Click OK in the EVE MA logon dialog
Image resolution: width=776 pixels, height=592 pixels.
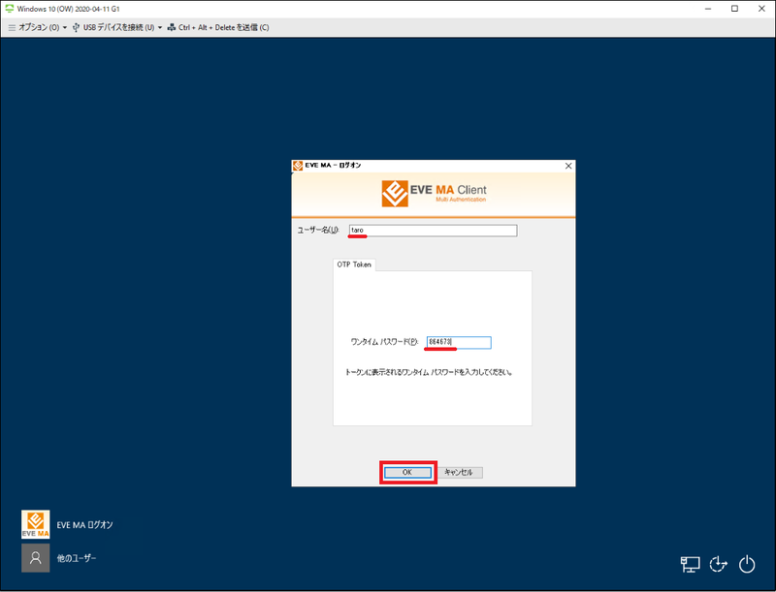[407, 473]
